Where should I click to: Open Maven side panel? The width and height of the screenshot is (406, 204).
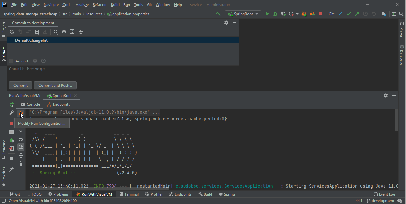point(402,30)
